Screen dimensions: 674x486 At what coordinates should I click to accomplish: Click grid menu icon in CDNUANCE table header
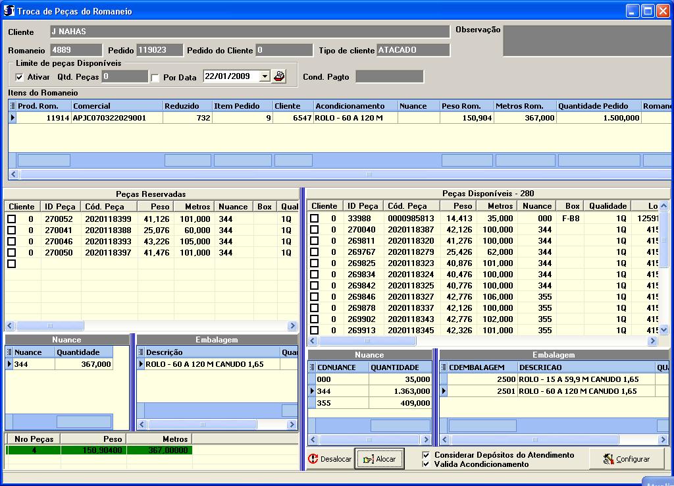[312, 367]
